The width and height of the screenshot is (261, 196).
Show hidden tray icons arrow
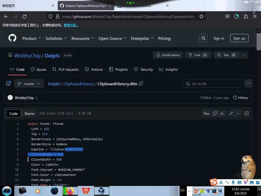(x=189, y=191)
